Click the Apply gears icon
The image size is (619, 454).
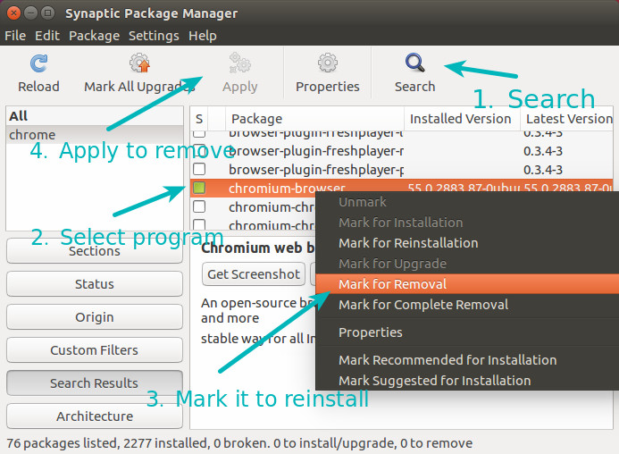tap(239, 63)
